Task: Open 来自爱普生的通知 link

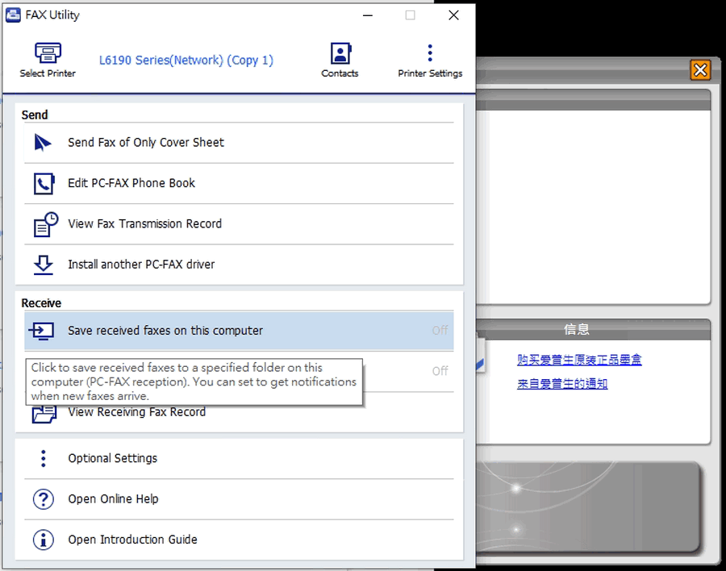Action: coord(562,384)
